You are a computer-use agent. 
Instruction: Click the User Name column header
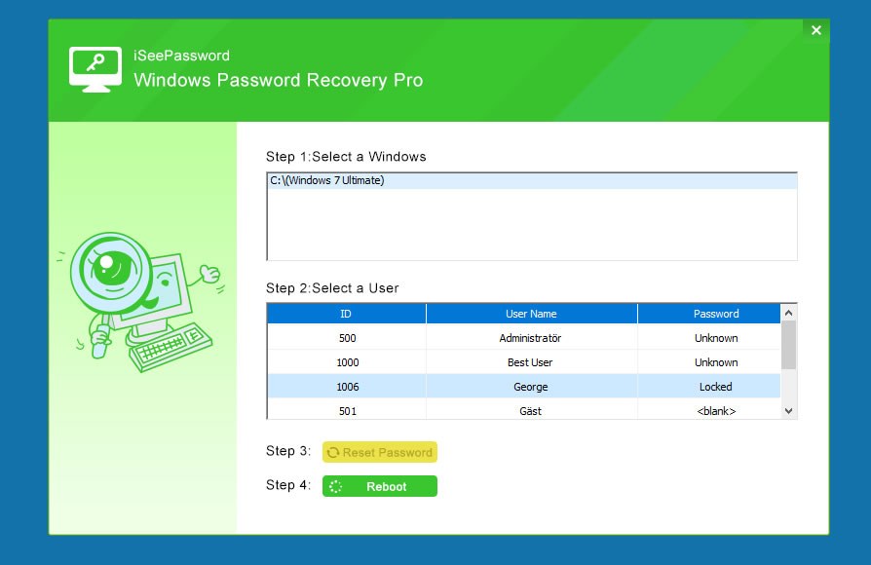[531, 314]
